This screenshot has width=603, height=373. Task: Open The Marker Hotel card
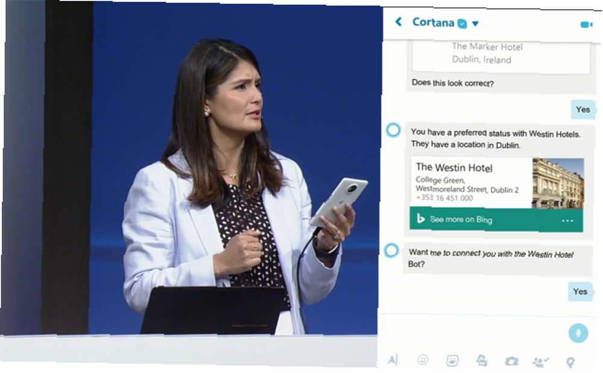tap(501, 57)
